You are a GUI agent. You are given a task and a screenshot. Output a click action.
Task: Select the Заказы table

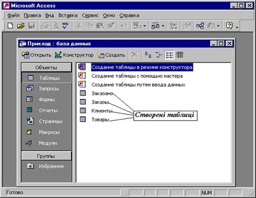(100, 102)
